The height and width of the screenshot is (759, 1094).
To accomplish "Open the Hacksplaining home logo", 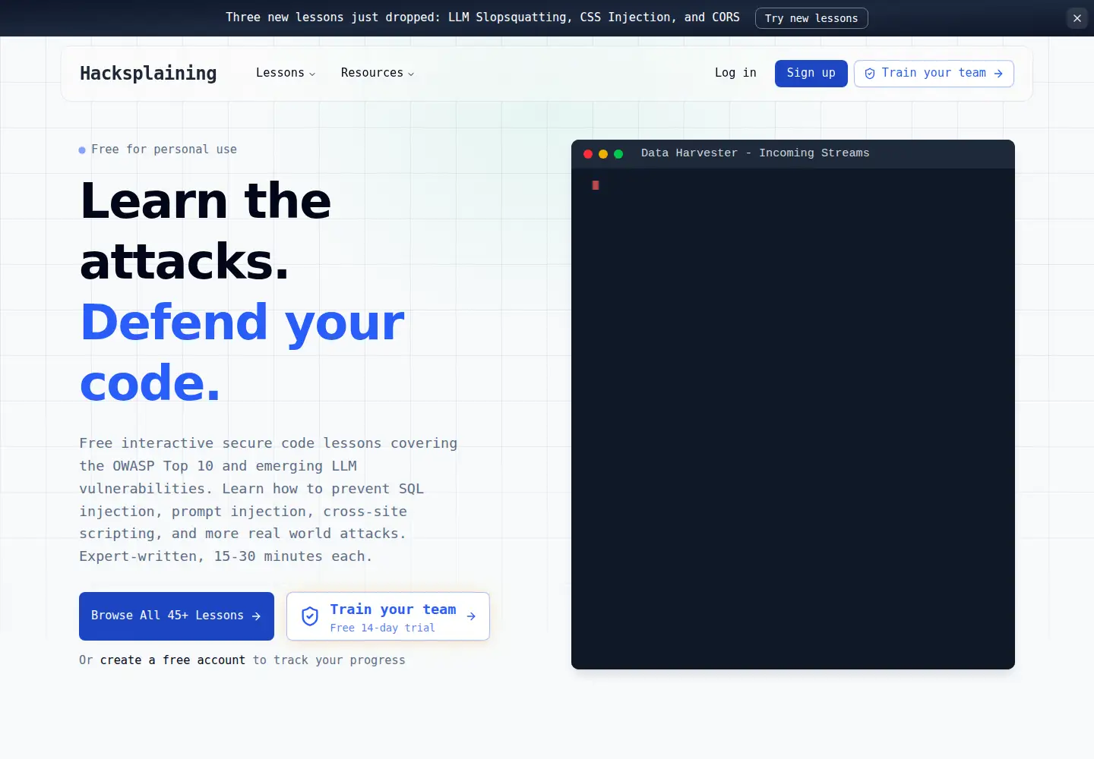I will point(148,73).
